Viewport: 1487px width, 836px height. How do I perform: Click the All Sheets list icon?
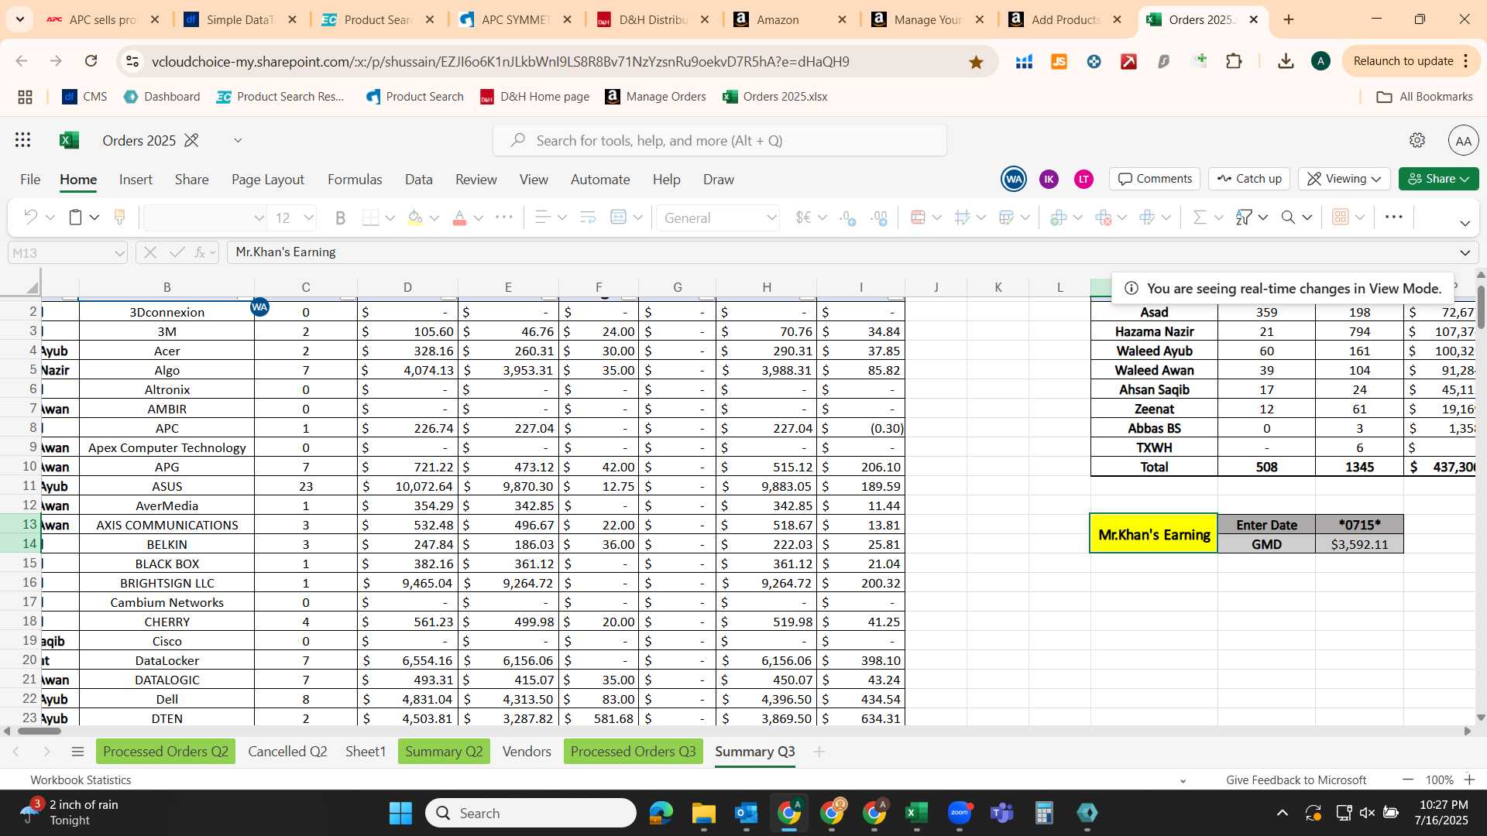pos(77,752)
